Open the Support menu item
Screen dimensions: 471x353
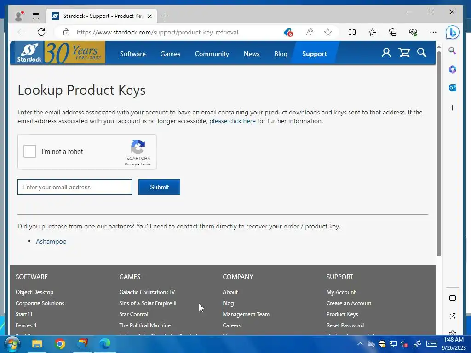315,54
